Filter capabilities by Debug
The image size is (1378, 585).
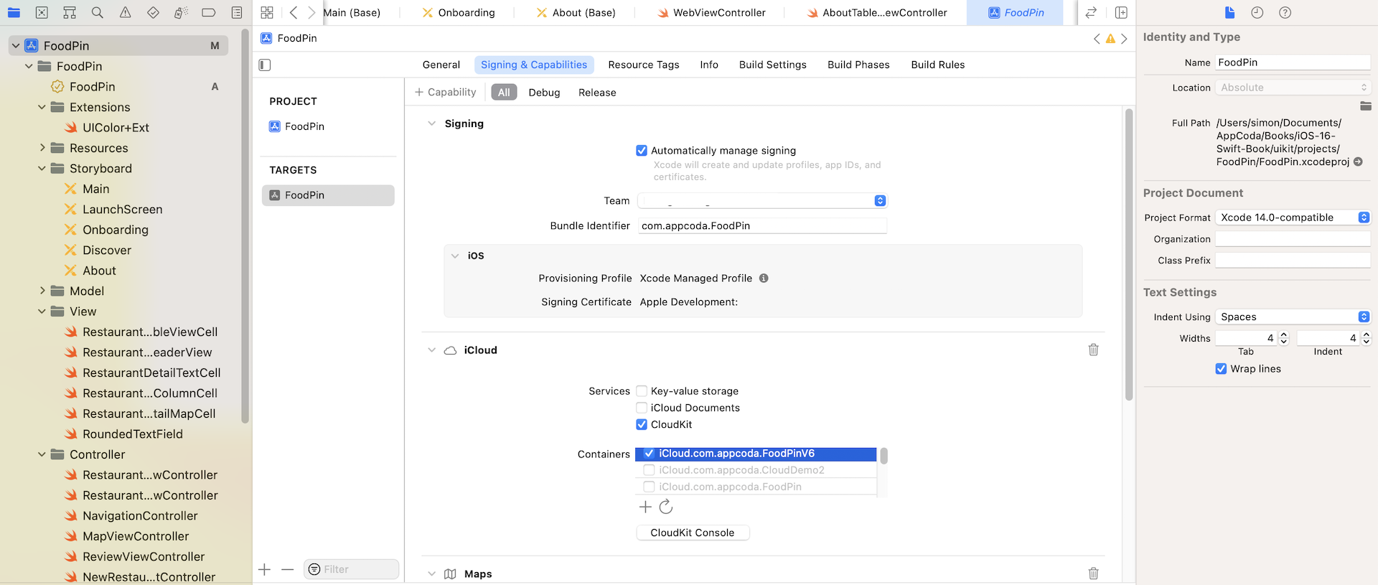544,93
